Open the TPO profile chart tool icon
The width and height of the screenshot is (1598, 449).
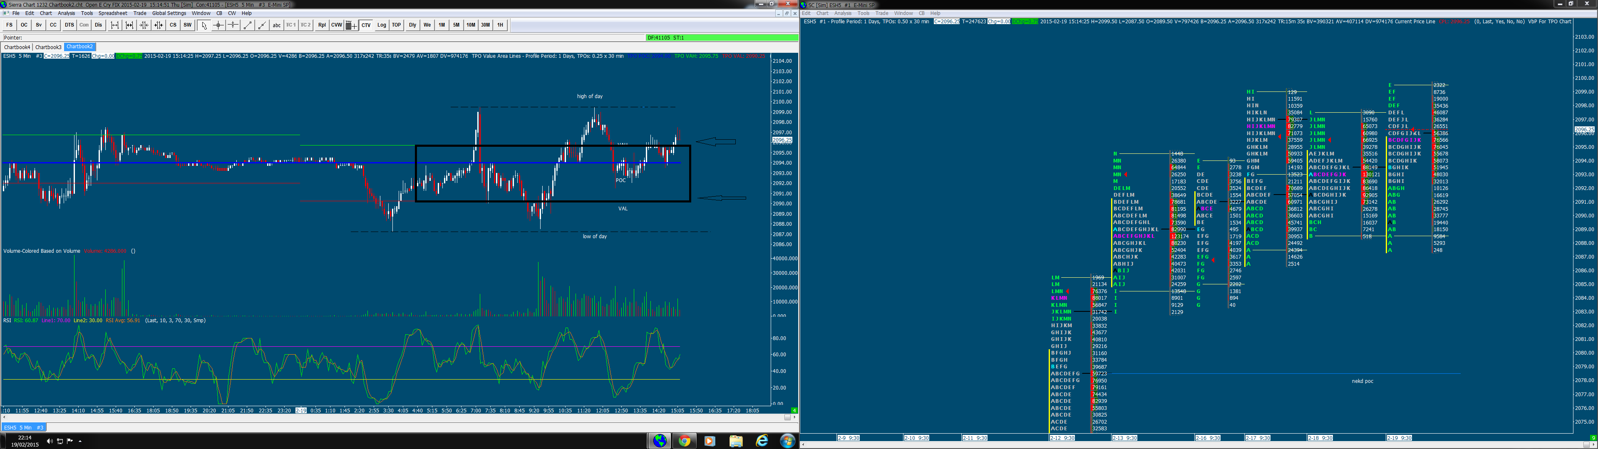[x=350, y=25]
